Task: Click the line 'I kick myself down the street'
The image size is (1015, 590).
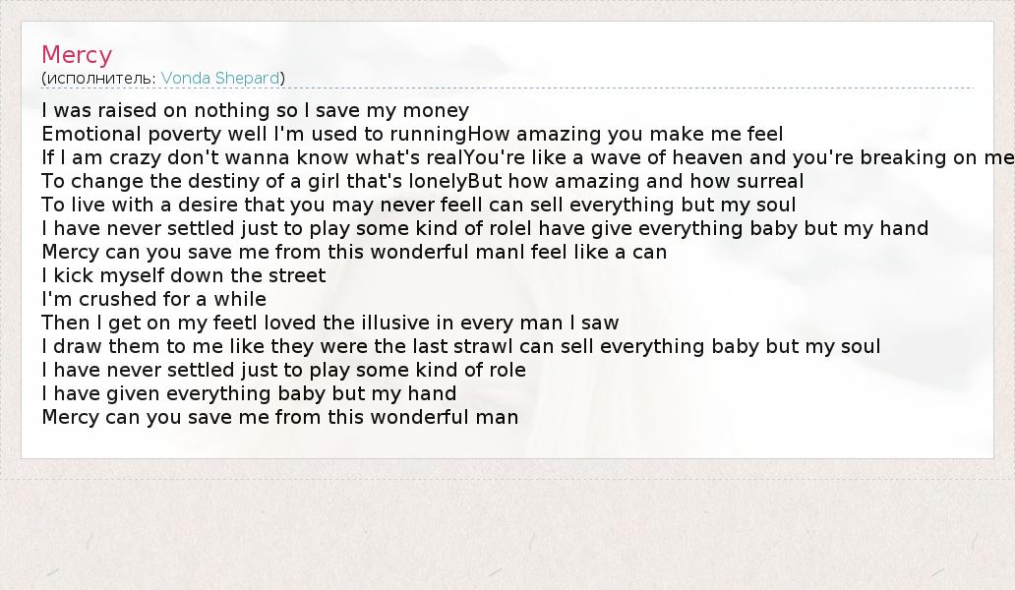Action: pos(184,275)
